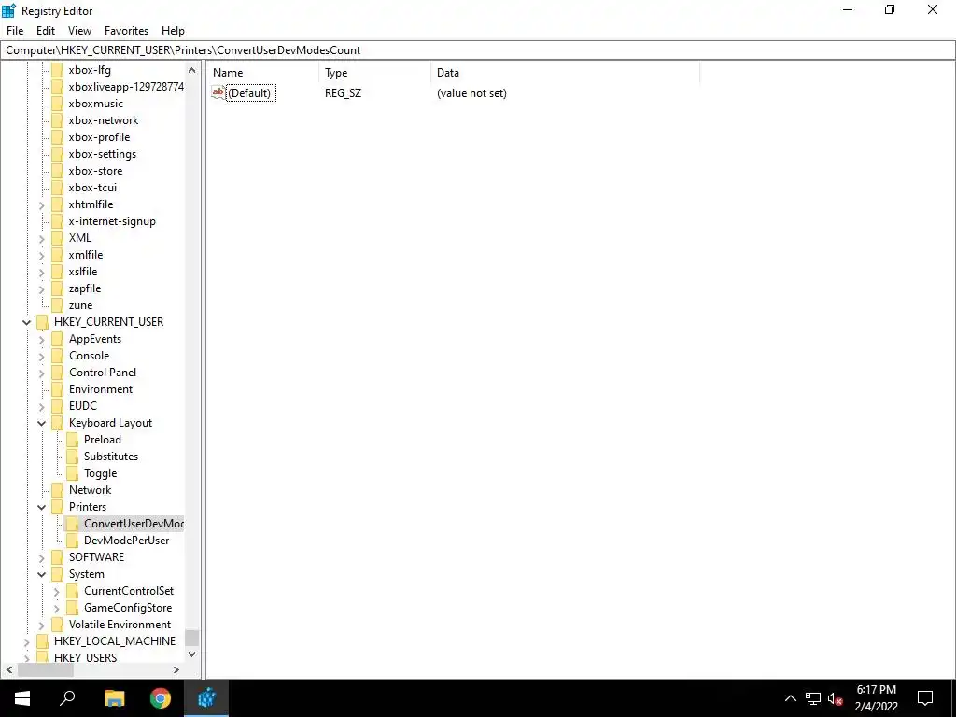The image size is (956, 717).
Task: Click the Preload folder icon
Action: coord(72,440)
